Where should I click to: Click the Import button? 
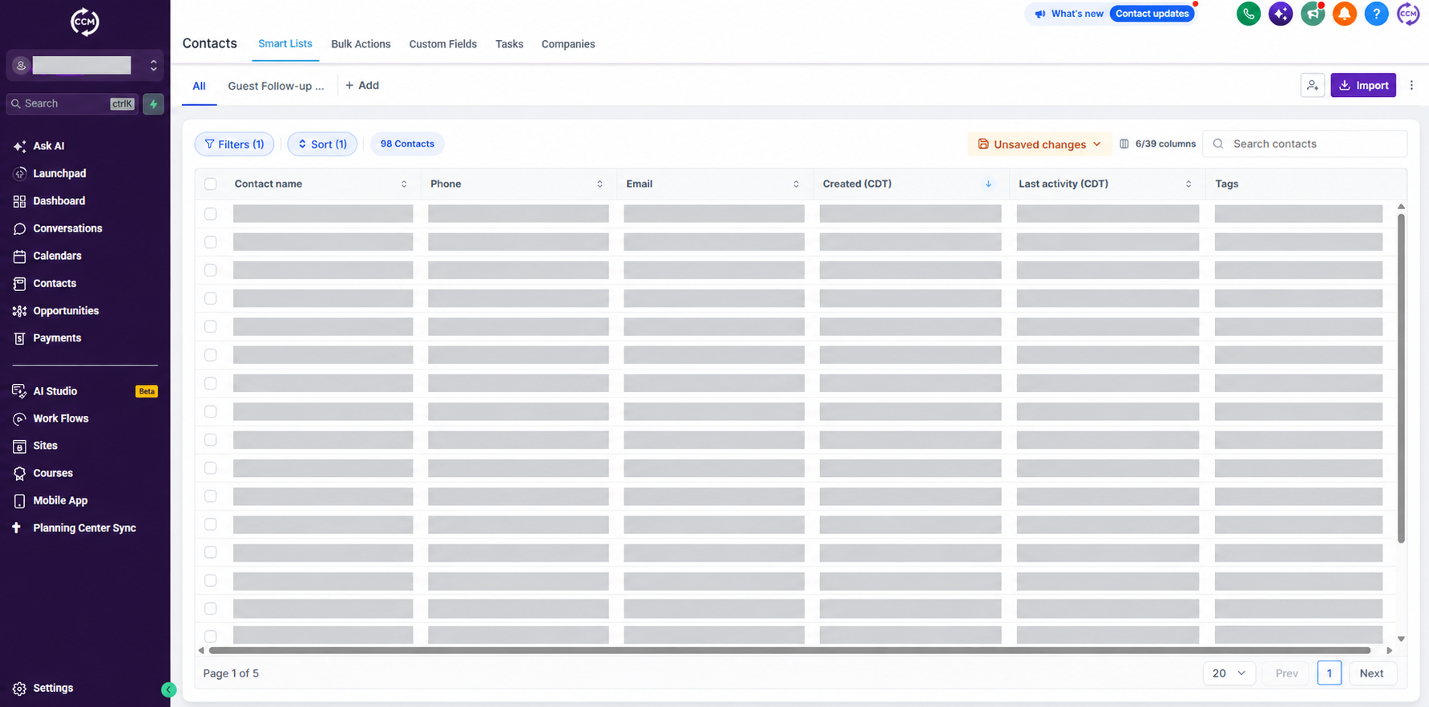(x=1363, y=85)
